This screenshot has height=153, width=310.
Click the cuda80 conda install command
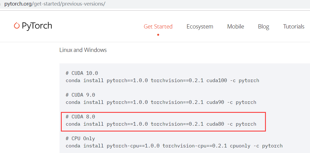(161, 124)
